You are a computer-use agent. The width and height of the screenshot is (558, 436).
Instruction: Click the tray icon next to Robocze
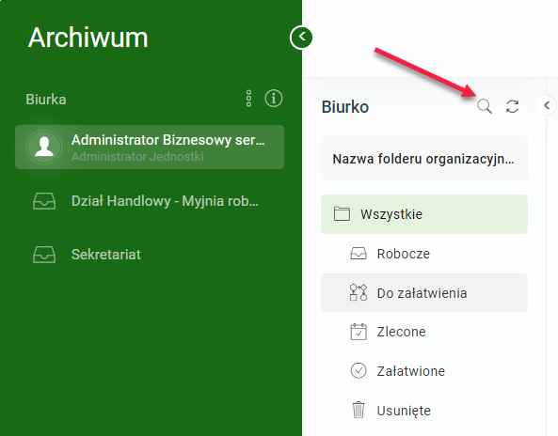click(x=359, y=254)
